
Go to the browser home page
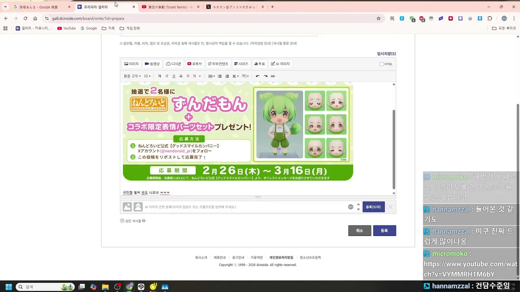(x=35, y=18)
